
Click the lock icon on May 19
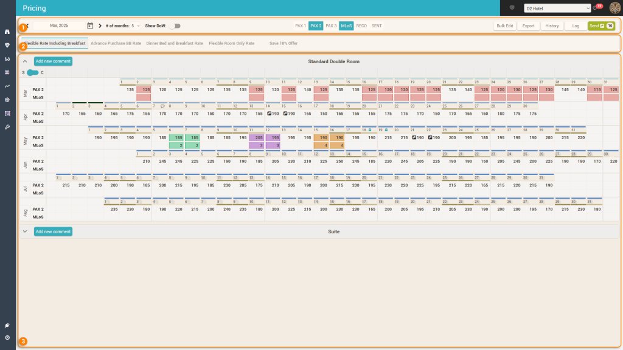(386, 130)
